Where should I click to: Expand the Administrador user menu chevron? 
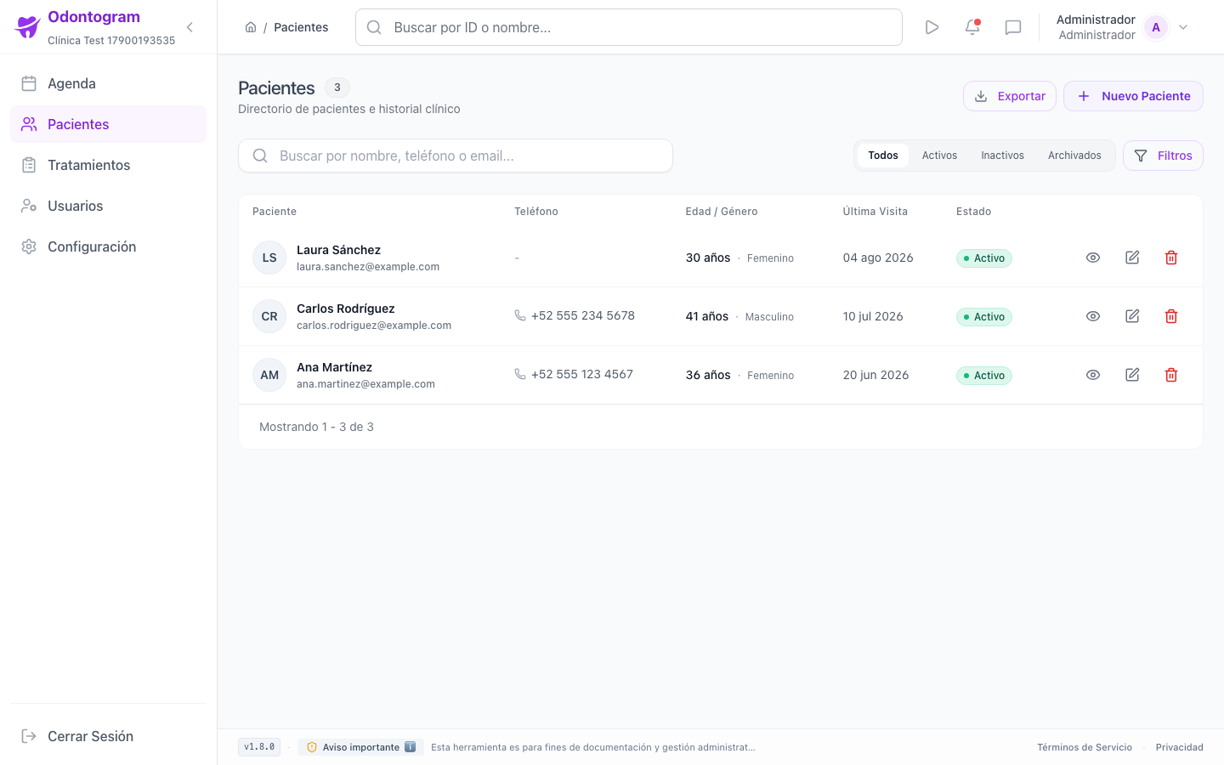click(x=1183, y=27)
